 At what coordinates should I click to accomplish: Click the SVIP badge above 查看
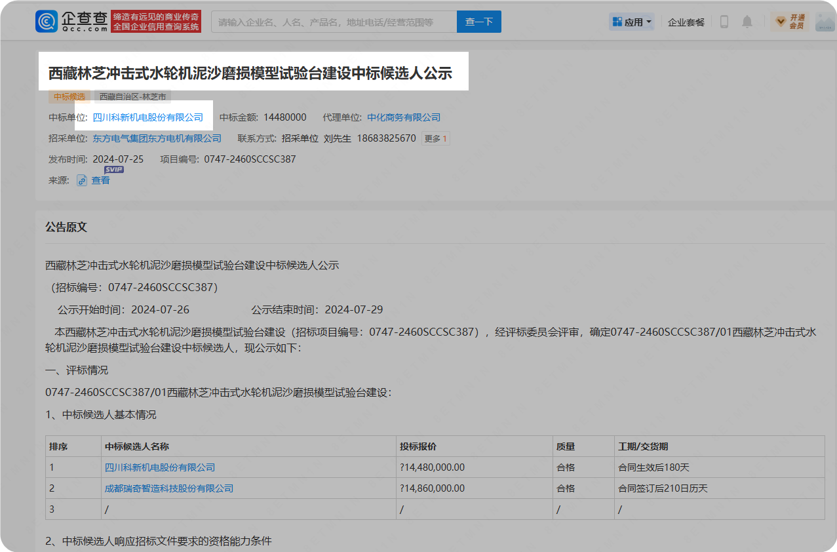point(114,170)
